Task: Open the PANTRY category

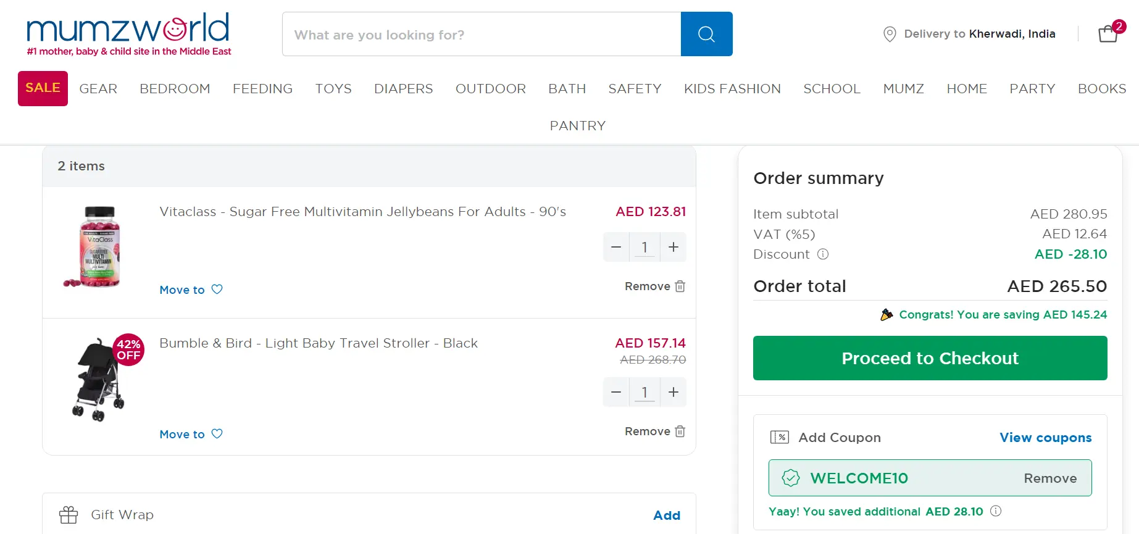Action: click(578, 126)
